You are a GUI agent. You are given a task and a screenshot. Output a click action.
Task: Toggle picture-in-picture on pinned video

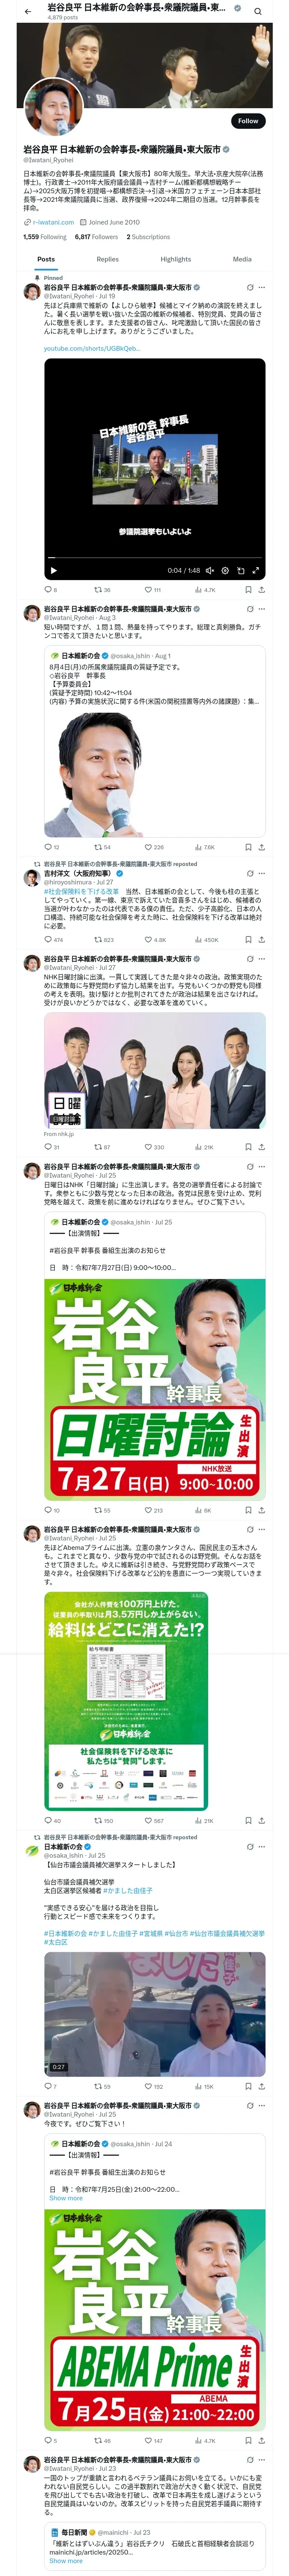coord(240,570)
